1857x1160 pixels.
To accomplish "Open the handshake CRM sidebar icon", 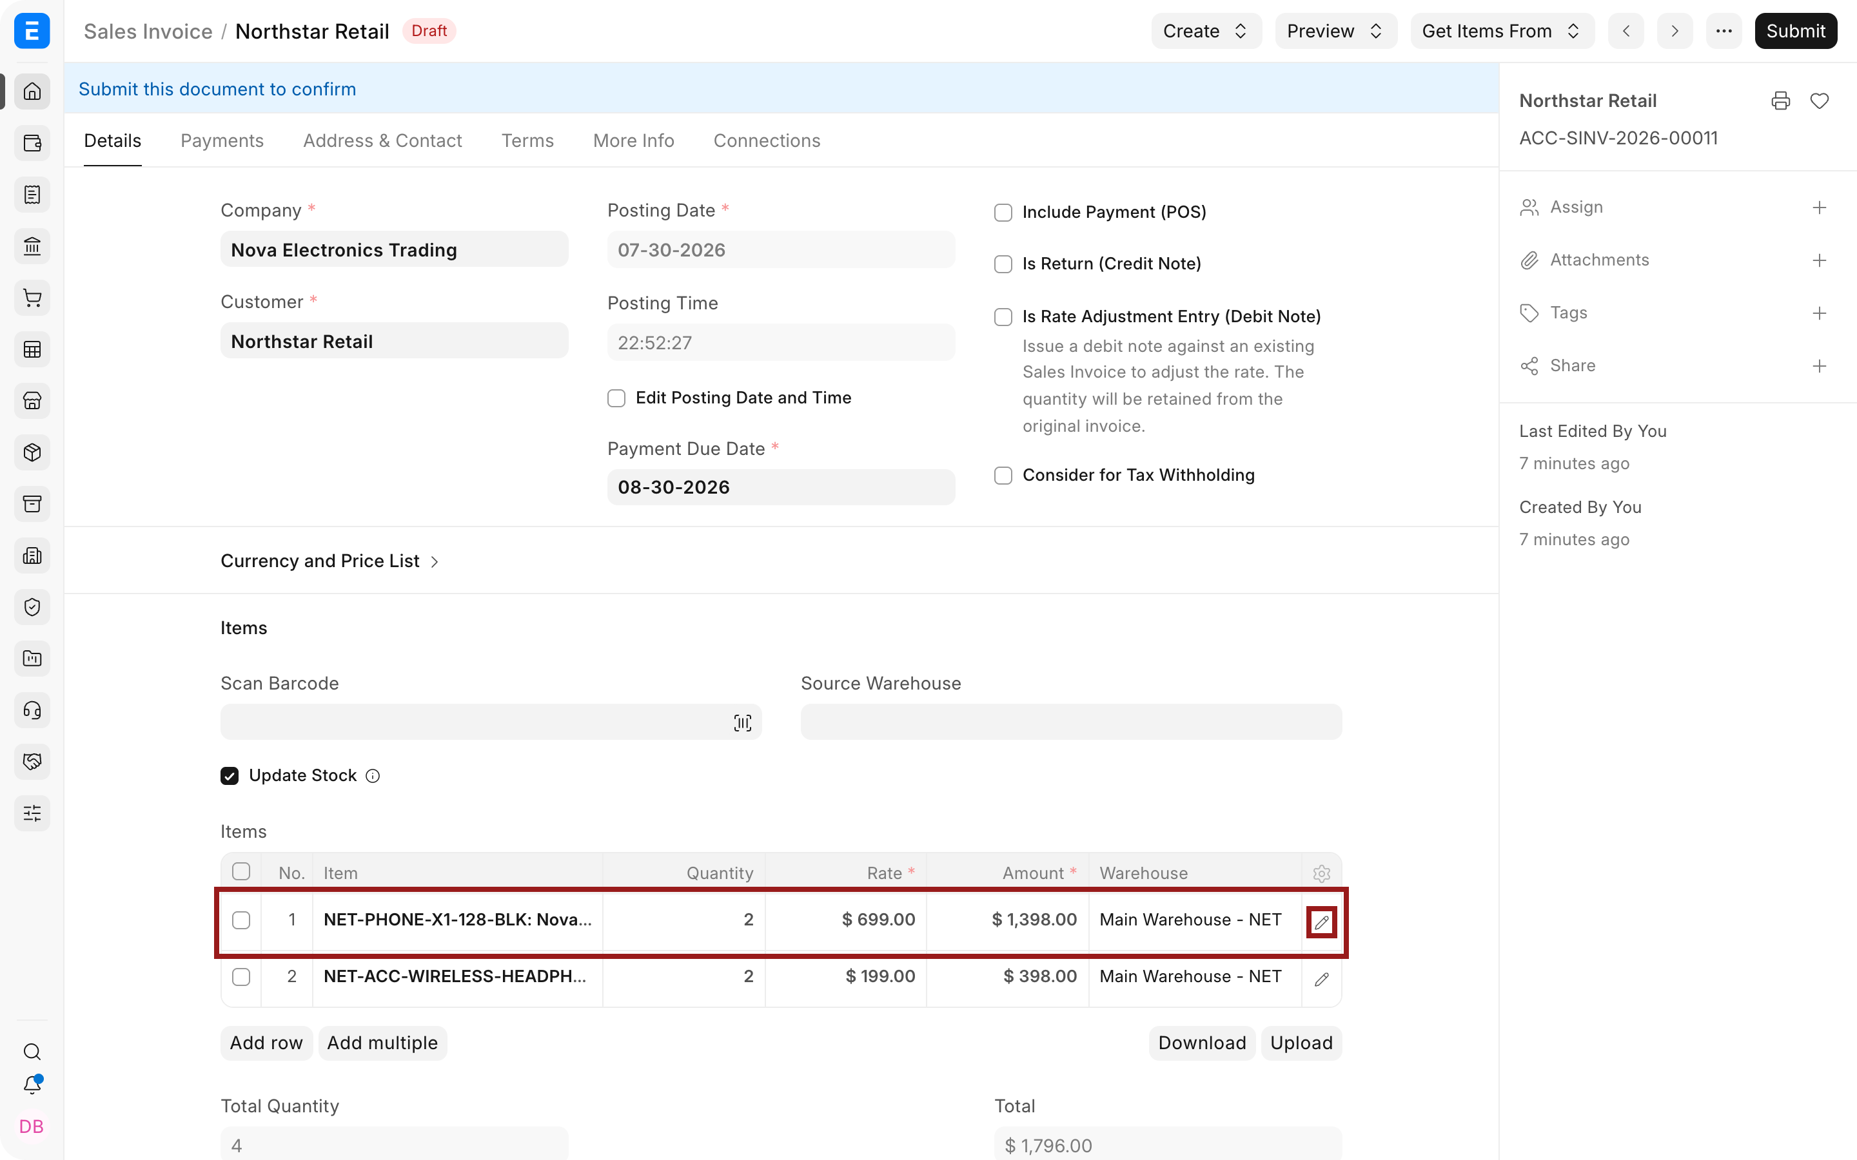I will click(32, 761).
